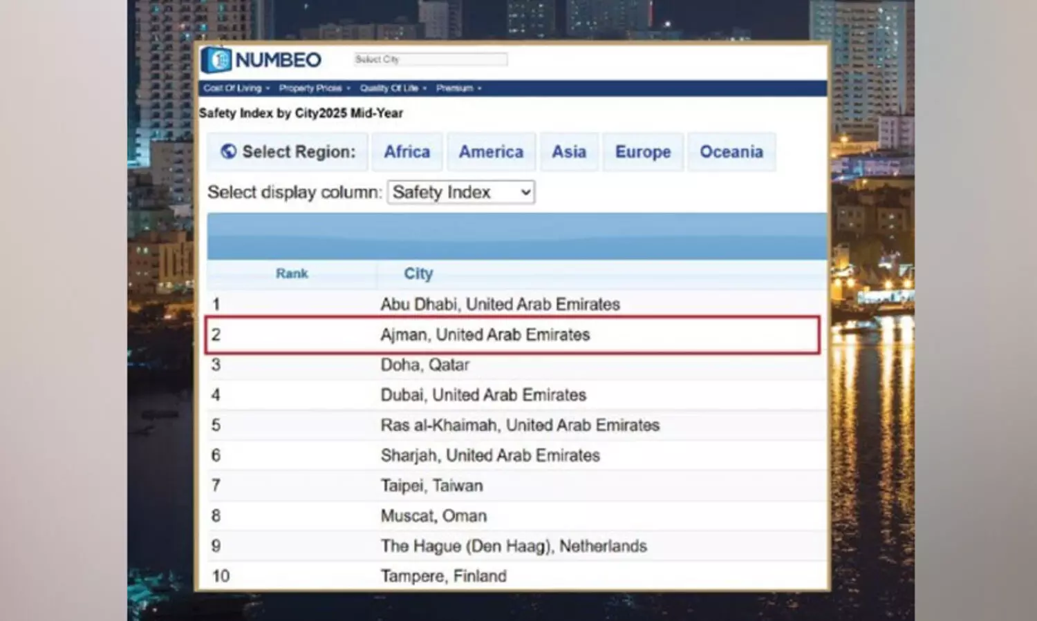This screenshot has width=1037, height=621.
Task: Open the Cost Of Living menu
Action: coord(236,88)
